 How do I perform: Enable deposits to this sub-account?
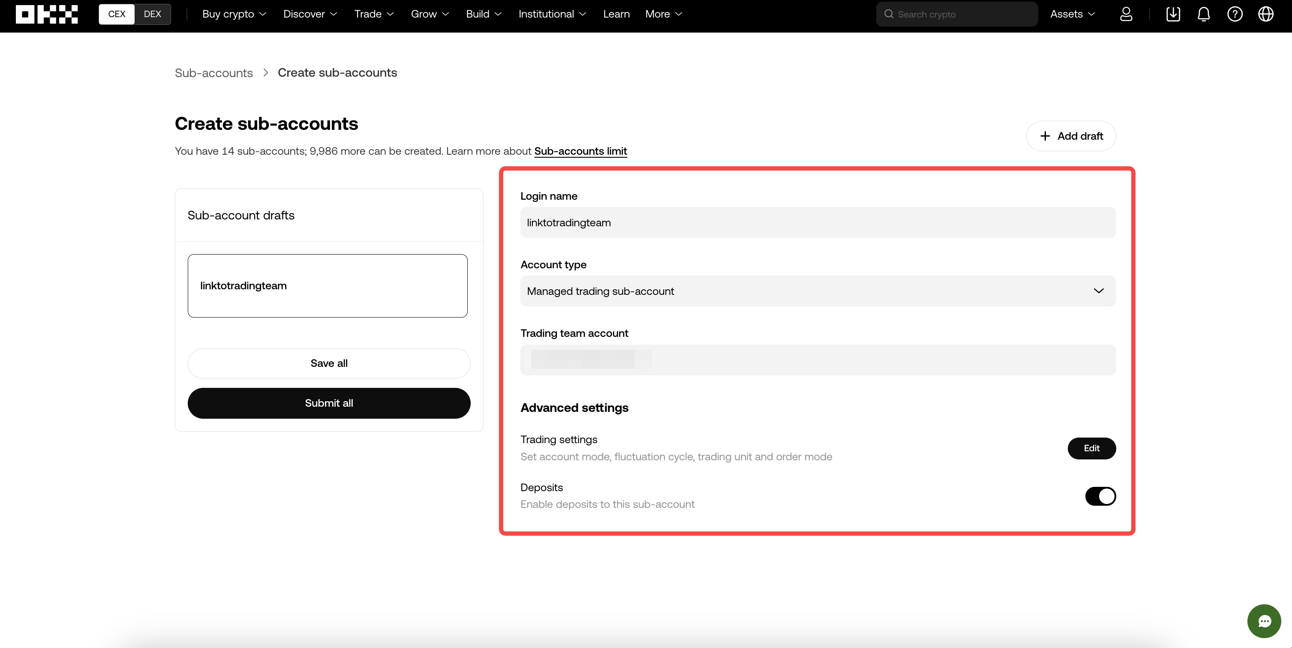point(1100,496)
